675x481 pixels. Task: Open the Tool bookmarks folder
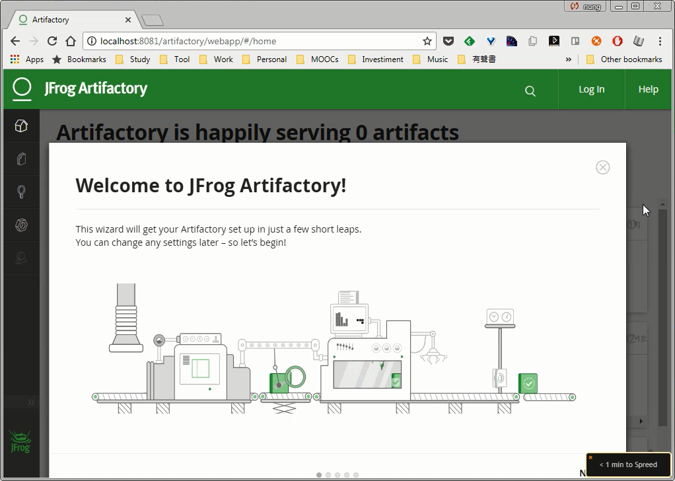pos(175,59)
